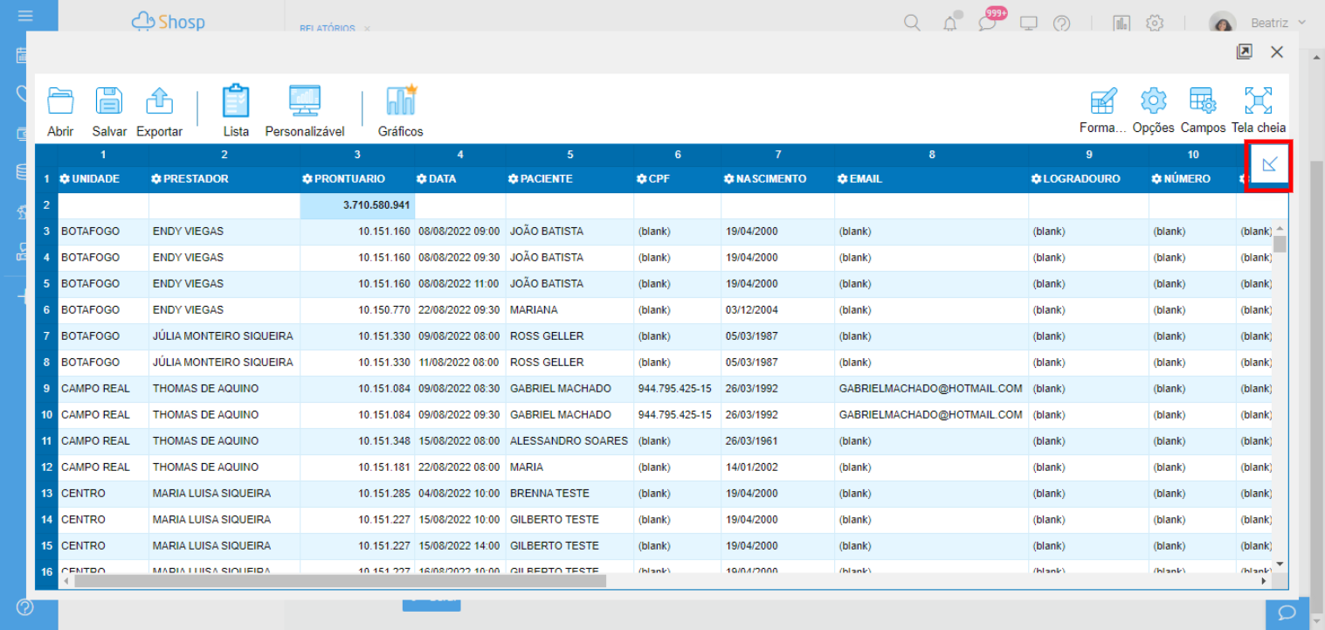Open the notifications bell
Viewport: 1325px width, 630px height.
point(951,23)
